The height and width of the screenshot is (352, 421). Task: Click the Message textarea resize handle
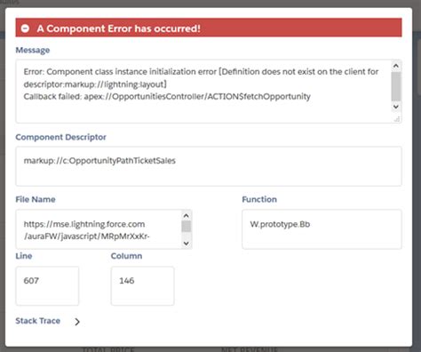click(397, 119)
